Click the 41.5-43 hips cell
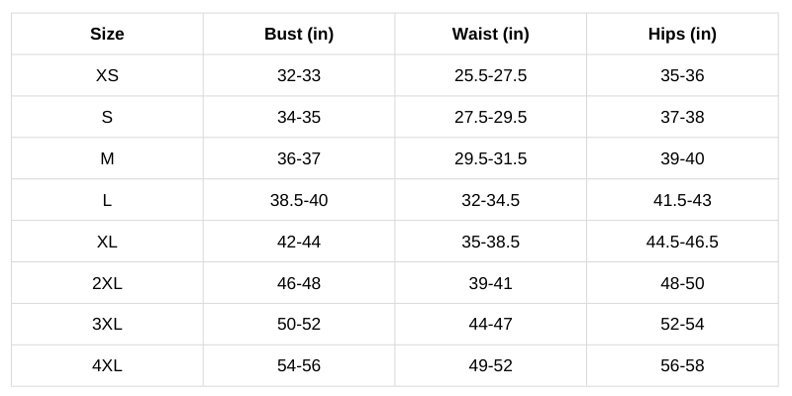792x396 pixels. click(682, 201)
